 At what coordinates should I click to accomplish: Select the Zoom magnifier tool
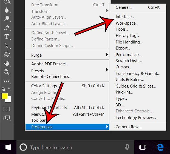(x=7, y=72)
